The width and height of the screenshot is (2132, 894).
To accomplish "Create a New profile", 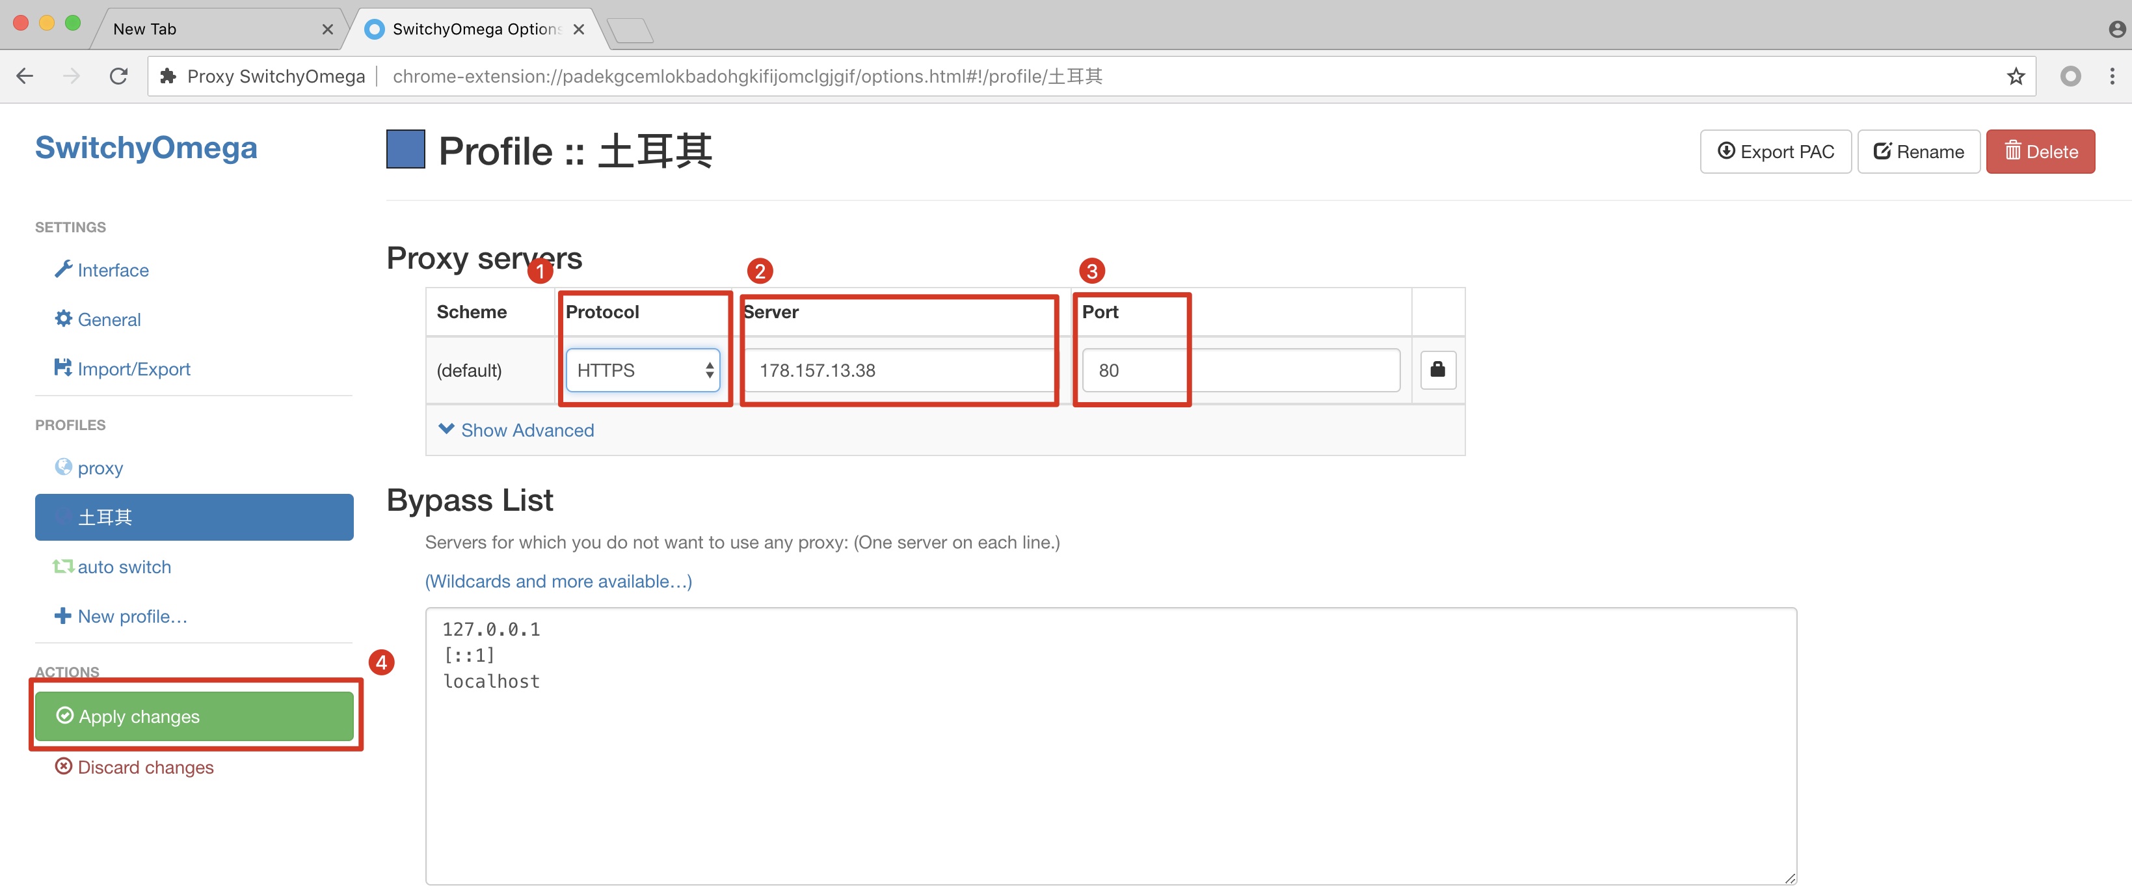I will tap(131, 617).
